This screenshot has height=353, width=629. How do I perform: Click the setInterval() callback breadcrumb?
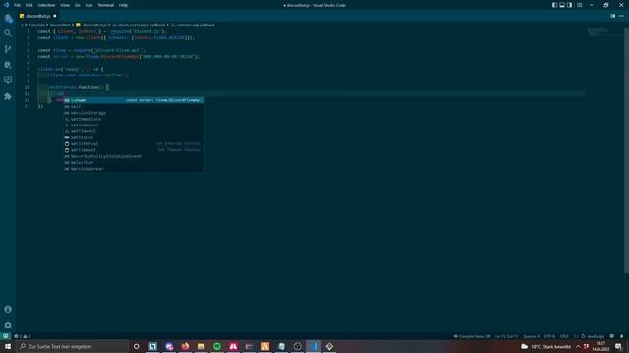(193, 25)
